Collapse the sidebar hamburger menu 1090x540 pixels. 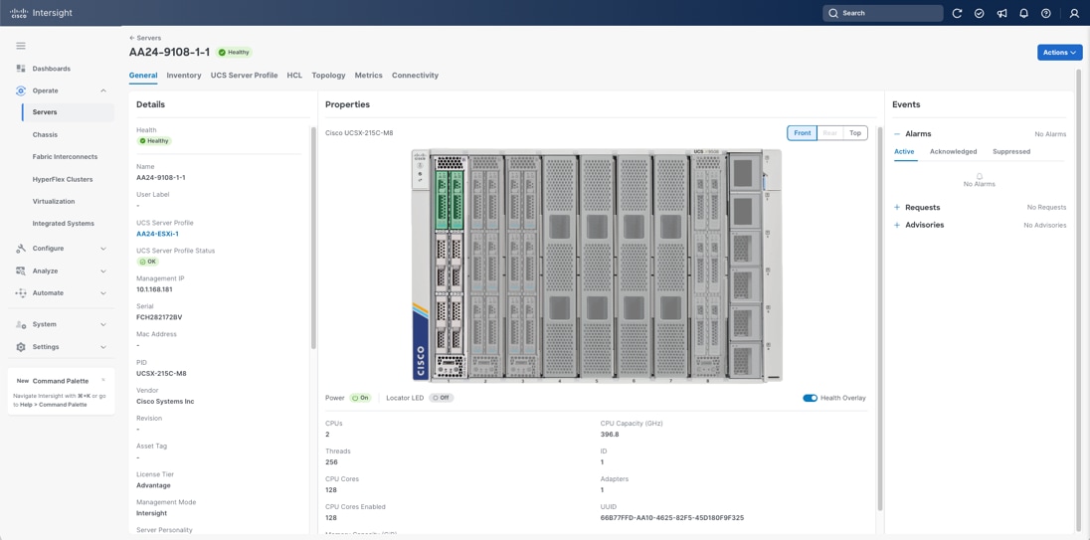tap(21, 46)
